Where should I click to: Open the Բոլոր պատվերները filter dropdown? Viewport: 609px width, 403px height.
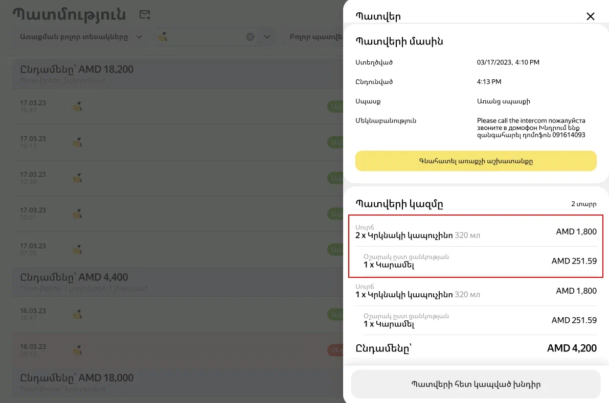coord(314,37)
